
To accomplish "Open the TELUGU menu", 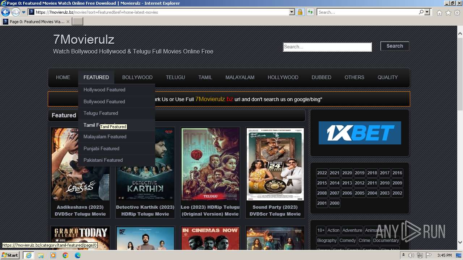I will (175, 77).
